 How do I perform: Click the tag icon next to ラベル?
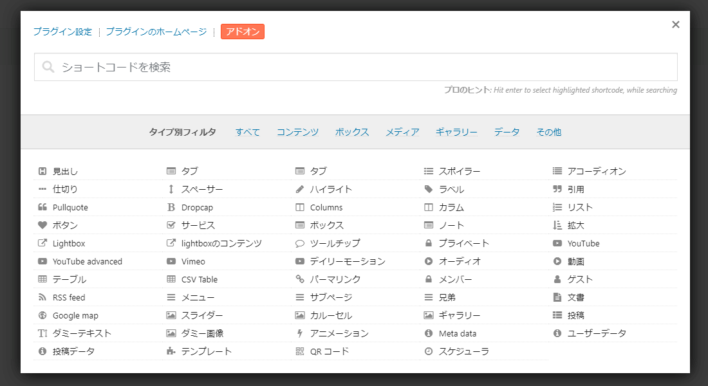429,189
